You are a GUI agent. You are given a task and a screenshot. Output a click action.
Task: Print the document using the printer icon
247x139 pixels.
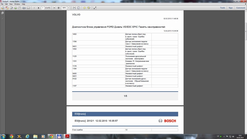pos(24,8)
